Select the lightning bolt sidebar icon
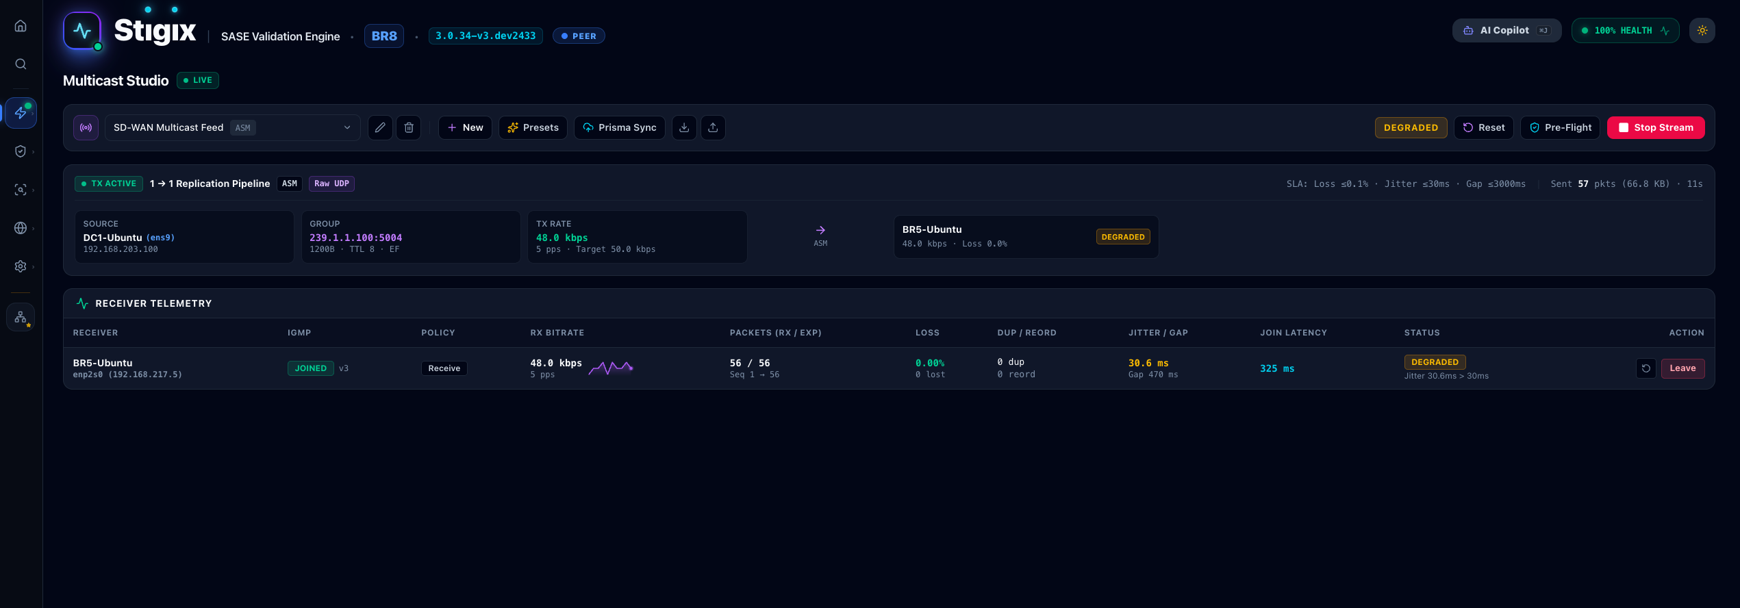The height and width of the screenshot is (608, 1740). tap(21, 113)
